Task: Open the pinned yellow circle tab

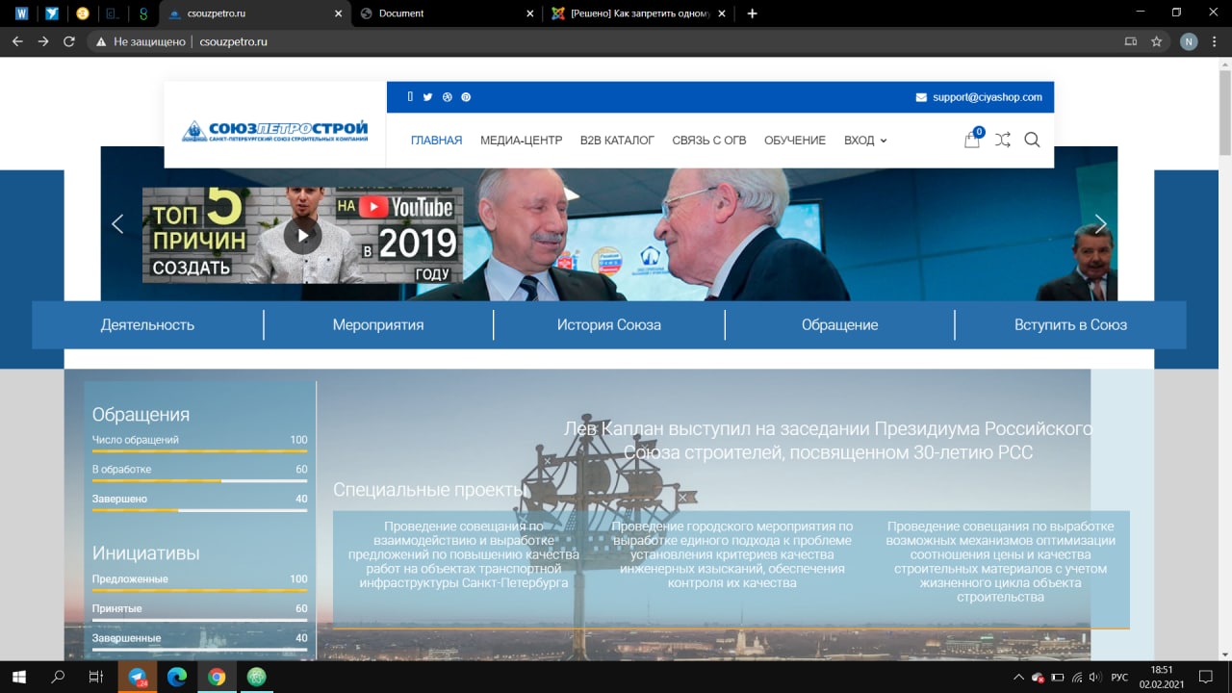Action: click(x=83, y=13)
